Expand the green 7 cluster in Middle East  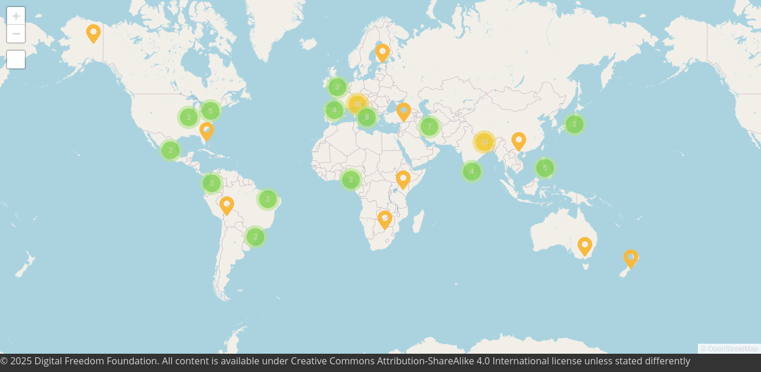click(x=429, y=126)
